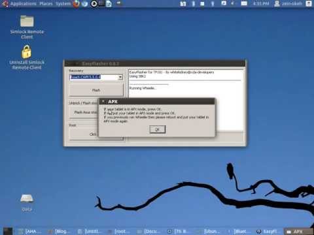Screen dimensions: 314x235
Task: Open the Applications menu
Action: pyautogui.click(x=23, y=4)
